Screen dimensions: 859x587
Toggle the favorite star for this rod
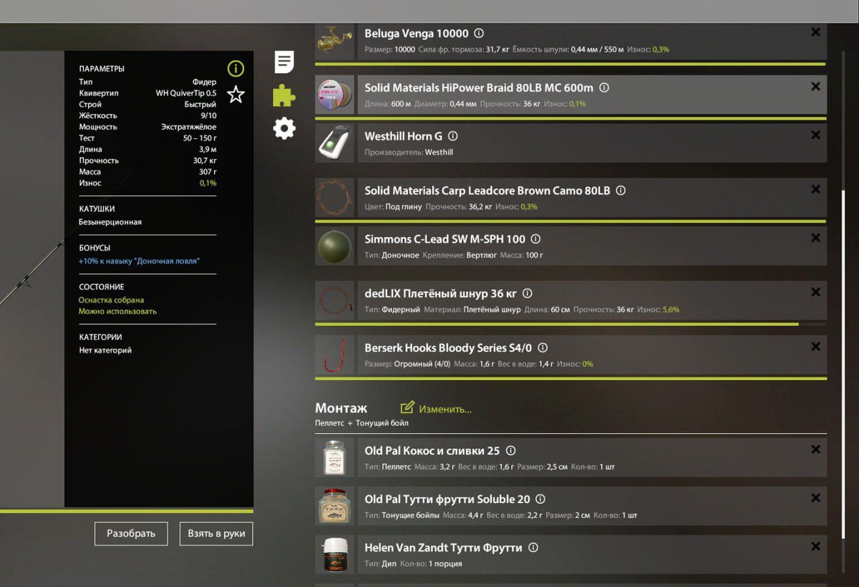(x=236, y=94)
